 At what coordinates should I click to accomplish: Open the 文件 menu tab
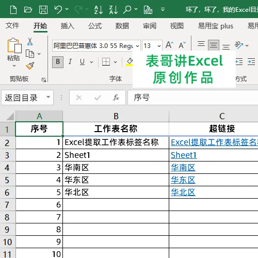tap(12, 26)
